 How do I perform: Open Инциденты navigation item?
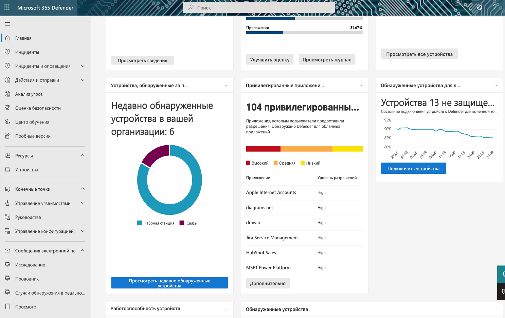[x=27, y=52]
